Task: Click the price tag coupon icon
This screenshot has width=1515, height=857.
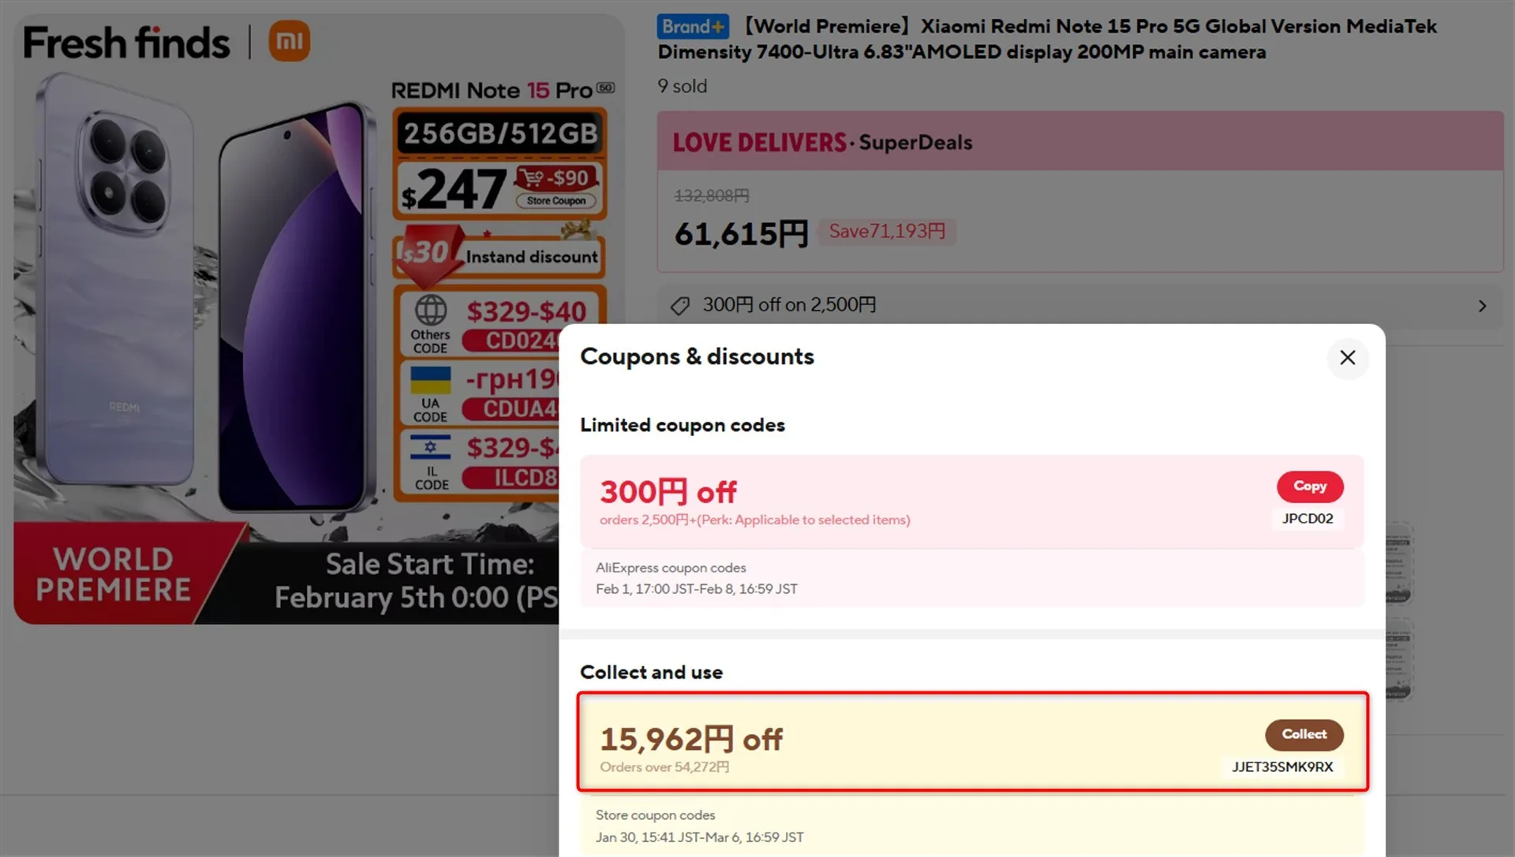Action: pyautogui.click(x=680, y=306)
